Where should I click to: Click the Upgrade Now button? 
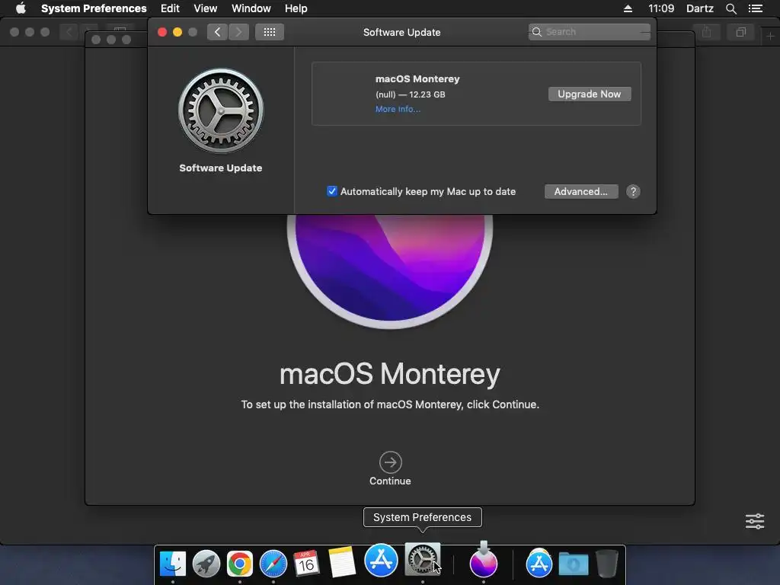pyautogui.click(x=590, y=94)
